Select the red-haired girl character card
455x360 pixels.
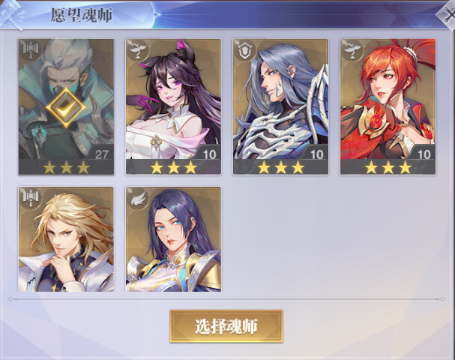pos(388,106)
